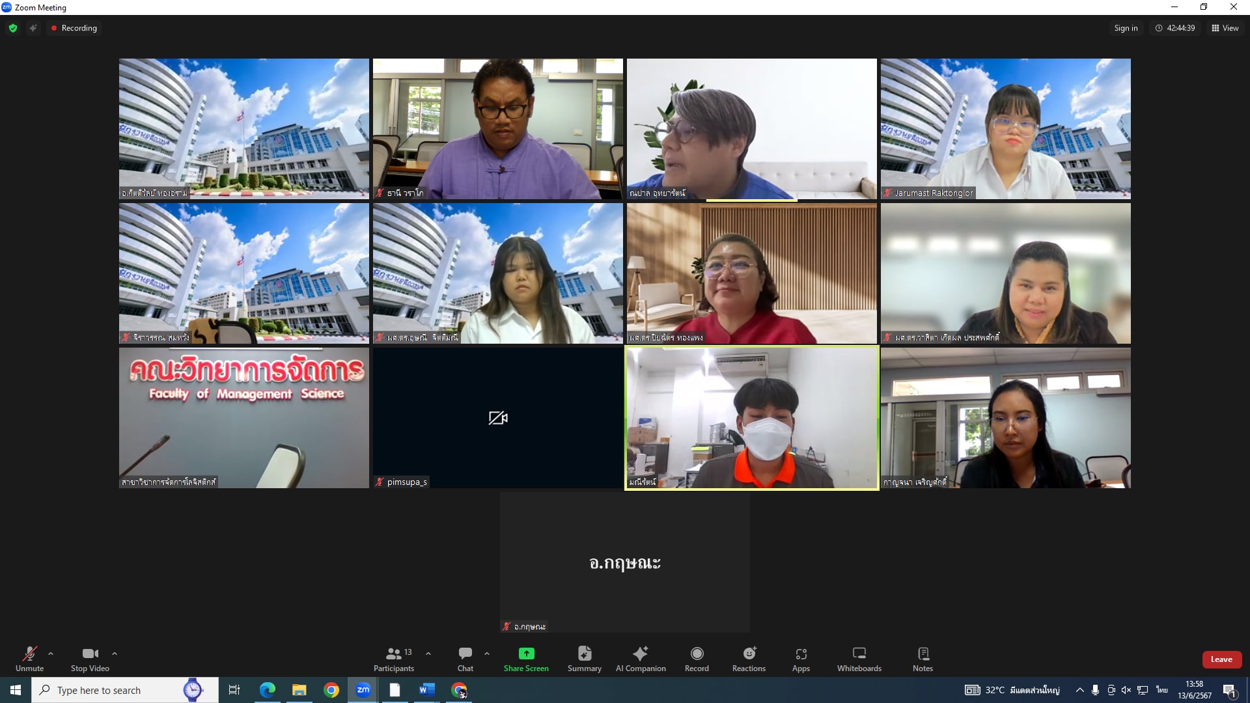Expand audio options arrow next to Unmute
Viewport: 1250px width, 703px height.
pyautogui.click(x=51, y=654)
